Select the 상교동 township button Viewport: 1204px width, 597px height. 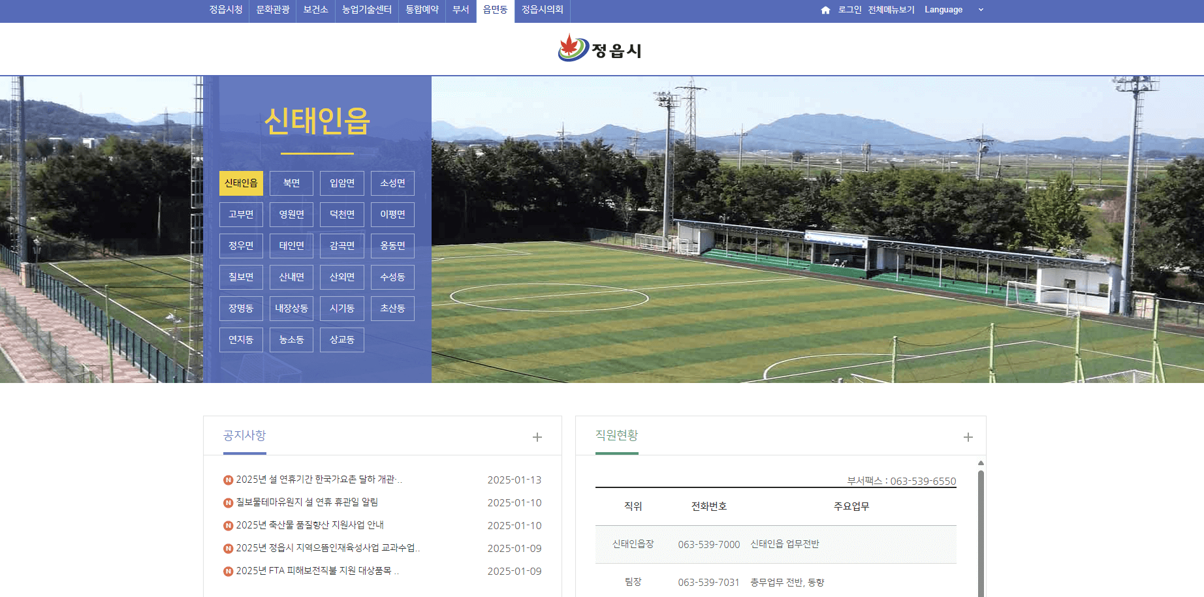pos(341,339)
